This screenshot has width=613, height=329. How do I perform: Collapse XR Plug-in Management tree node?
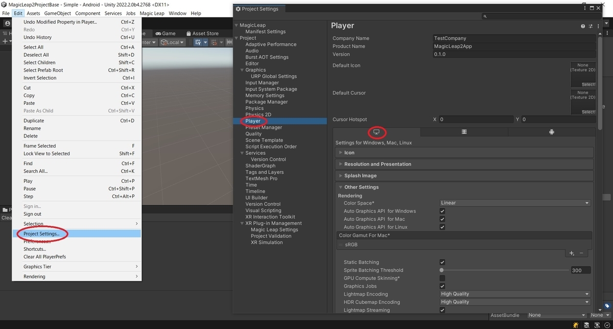click(x=242, y=223)
